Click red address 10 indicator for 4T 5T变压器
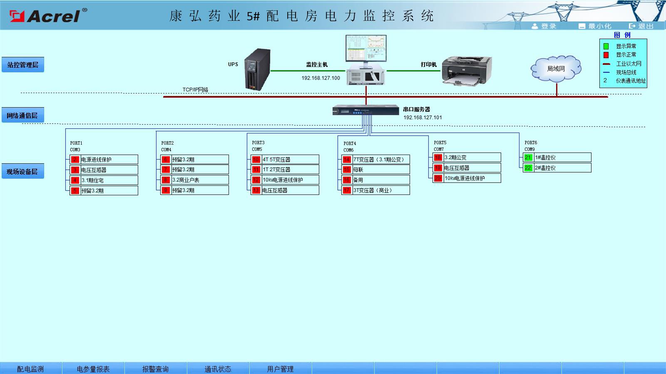 (256, 160)
